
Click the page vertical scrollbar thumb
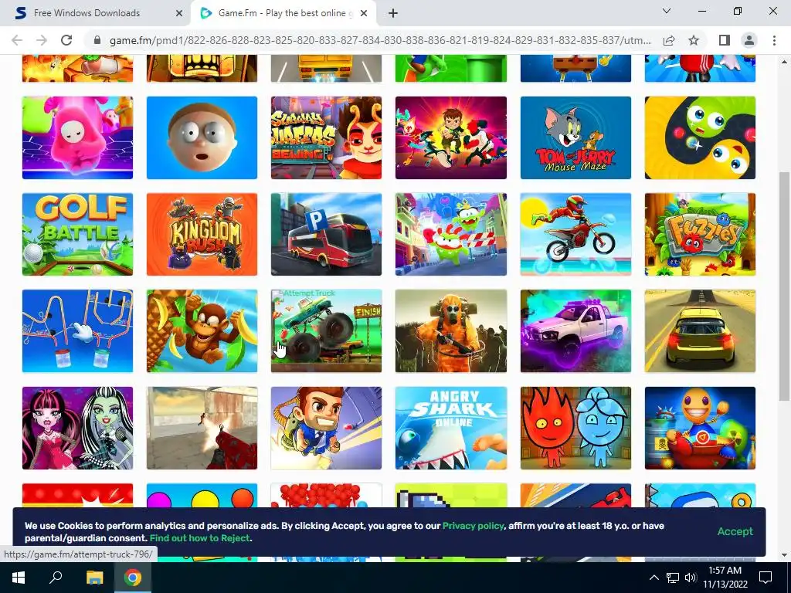[x=784, y=286]
